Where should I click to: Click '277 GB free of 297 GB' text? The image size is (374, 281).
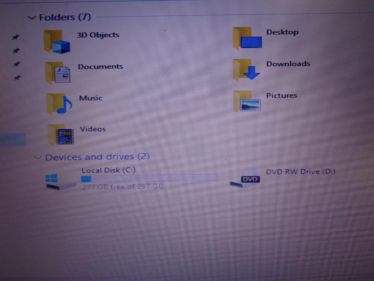coord(122,186)
